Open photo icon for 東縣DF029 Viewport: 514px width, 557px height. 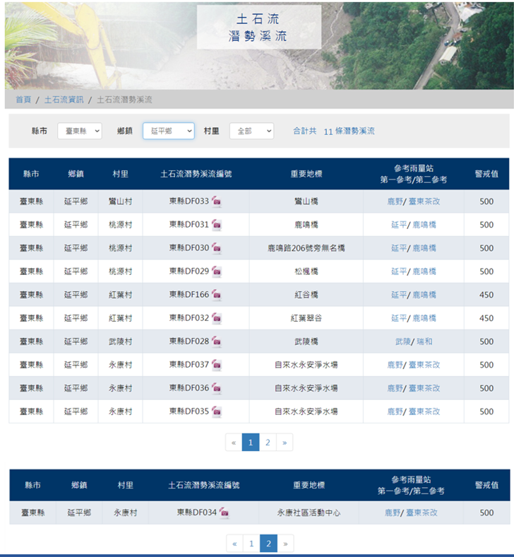pyautogui.click(x=217, y=271)
